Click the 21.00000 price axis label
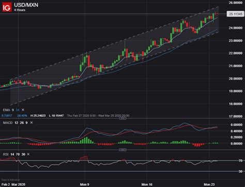245x187 pixels. 236,66
